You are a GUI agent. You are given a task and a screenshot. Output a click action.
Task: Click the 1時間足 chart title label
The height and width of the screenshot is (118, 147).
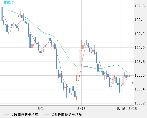(x=9, y=3)
